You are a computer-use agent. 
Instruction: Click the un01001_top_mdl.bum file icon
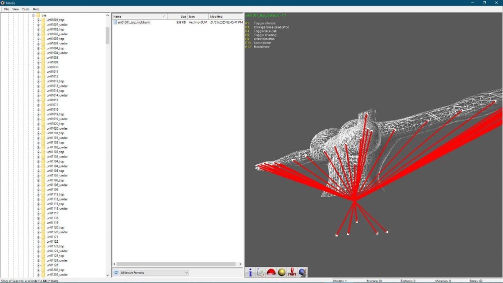pyautogui.click(x=115, y=23)
